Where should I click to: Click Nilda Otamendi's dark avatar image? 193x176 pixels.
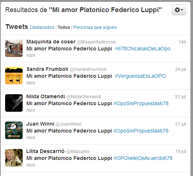pos(14,103)
